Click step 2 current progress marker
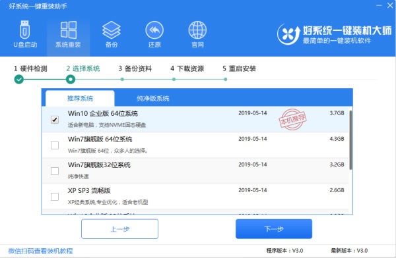Image resolution: width=396 pixels, height=258 pixels. coord(71,80)
